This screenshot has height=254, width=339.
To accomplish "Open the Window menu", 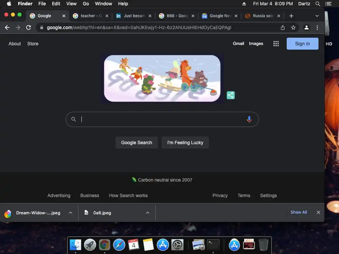I will pos(103,4).
